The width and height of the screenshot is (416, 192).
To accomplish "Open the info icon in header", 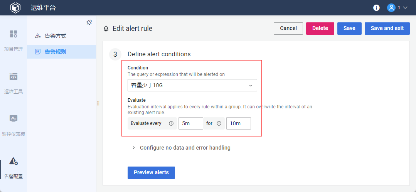I will point(376,8).
